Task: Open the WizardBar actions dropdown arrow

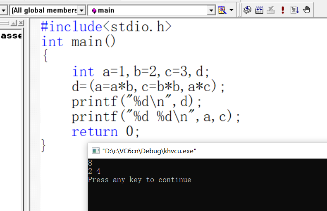Action: pos(231,10)
